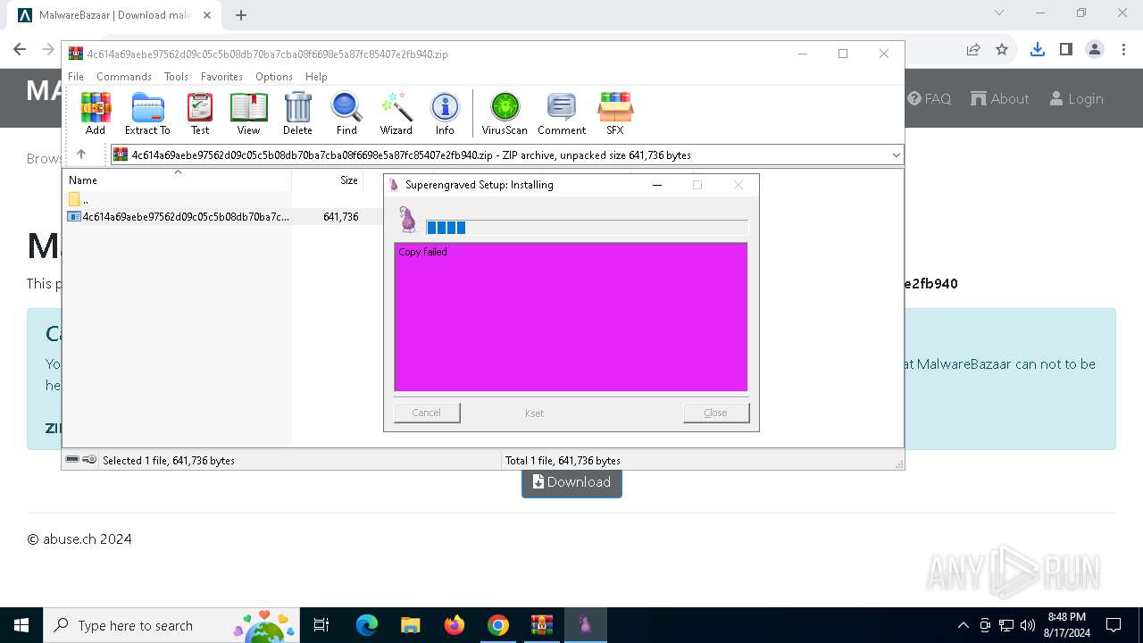The height and width of the screenshot is (643, 1143).
Task: Switch to Chrome on taskbar
Action: click(498, 625)
